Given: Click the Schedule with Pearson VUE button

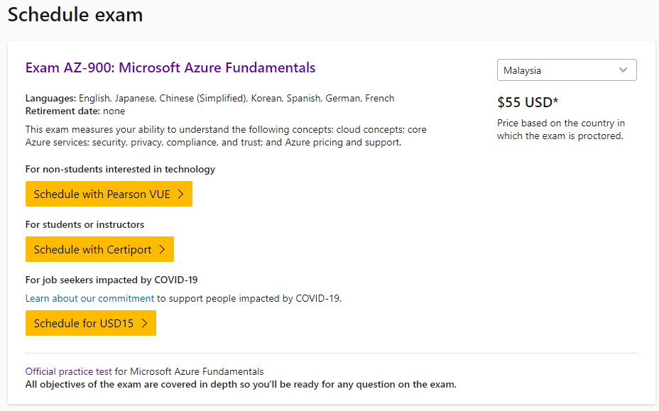Looking at the screenshot, I should 109,194.
